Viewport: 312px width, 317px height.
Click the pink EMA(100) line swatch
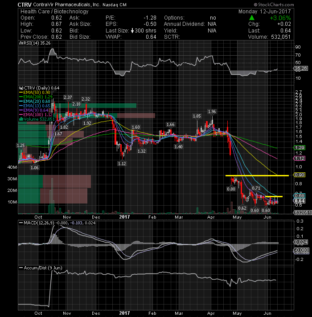click(21, 115)
